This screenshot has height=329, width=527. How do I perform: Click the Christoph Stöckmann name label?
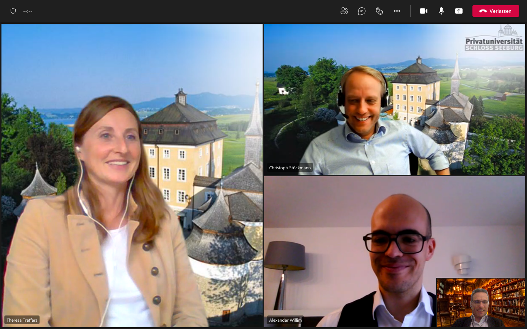(x=290, y=168)
